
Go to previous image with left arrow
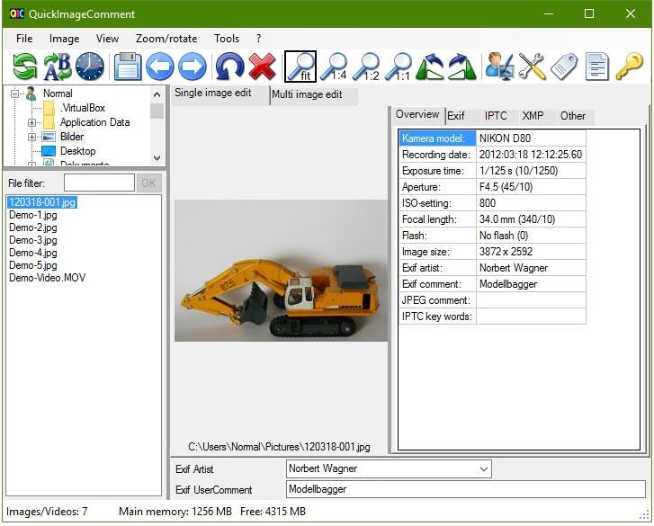point(160,66)
